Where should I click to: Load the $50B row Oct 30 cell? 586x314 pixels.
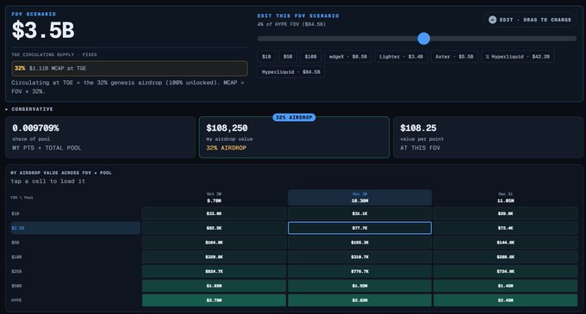[214, 286]
